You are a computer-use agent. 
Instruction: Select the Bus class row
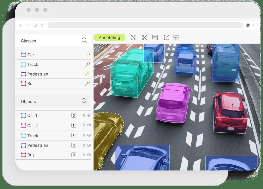tap(53, 84)
